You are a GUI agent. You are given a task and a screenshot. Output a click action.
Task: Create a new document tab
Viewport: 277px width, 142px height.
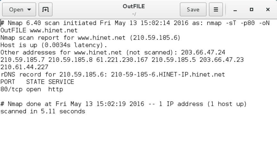click(x=46, y=10)
